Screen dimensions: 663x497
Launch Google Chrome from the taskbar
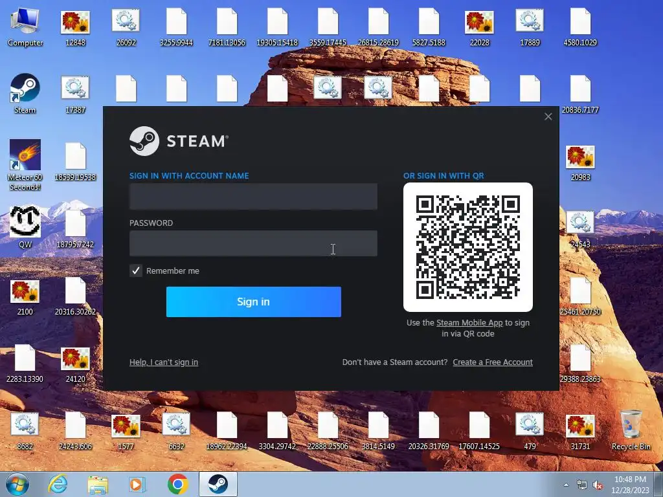click(177, 484)
